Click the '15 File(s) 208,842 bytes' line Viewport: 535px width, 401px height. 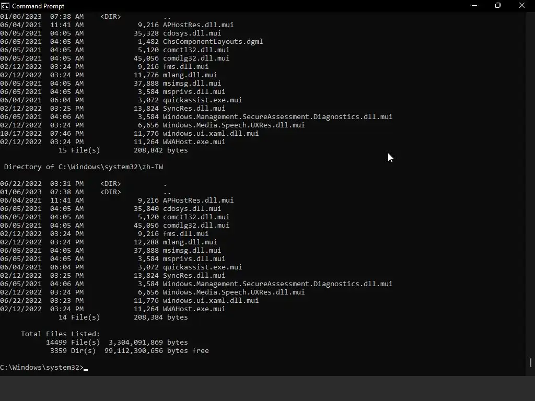tap(123, 150)
